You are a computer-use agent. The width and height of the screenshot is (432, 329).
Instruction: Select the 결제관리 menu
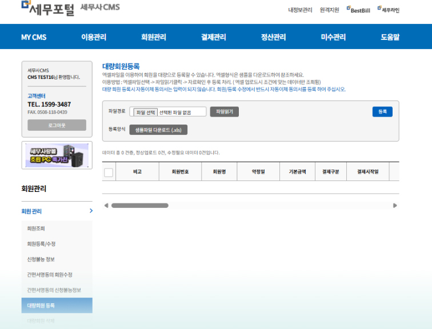click(214, 37)
